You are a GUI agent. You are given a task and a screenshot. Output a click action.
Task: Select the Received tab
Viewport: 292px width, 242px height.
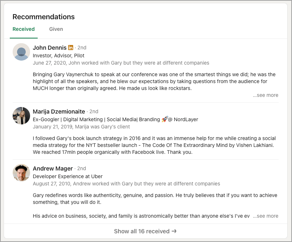[x=24, y=29]
